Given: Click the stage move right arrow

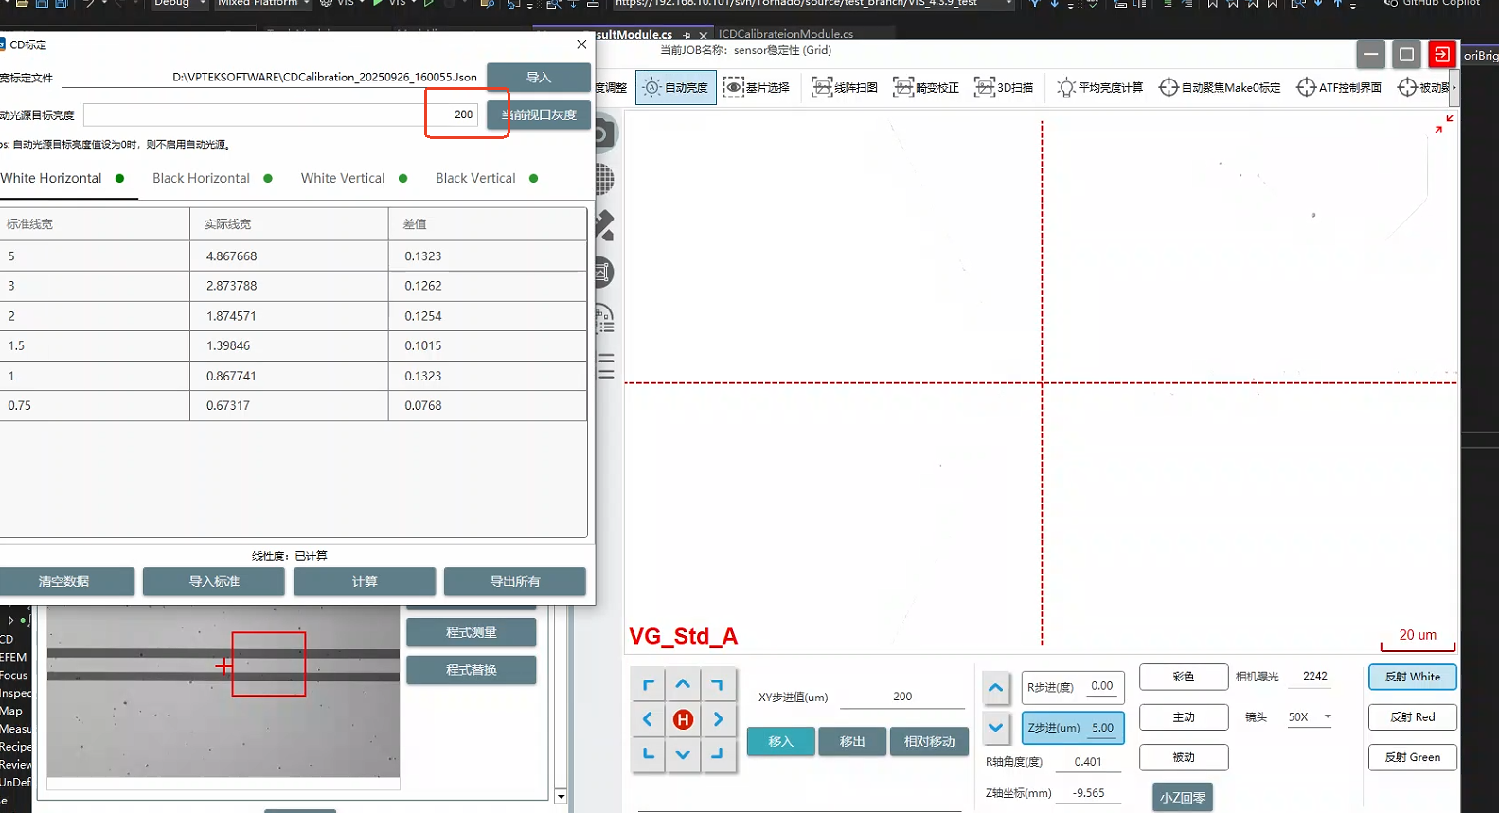Looking at the screenshot, I should click(718, 719).
